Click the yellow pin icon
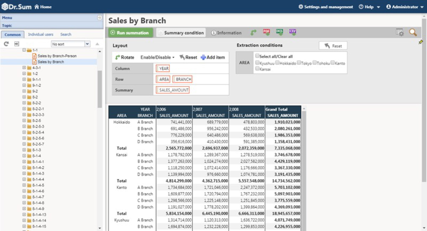 (x=421, y=42)
